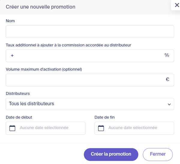180x164 pixels.
Task: Open the "Tous les distributeurs" select box
Action: (90, 104)
